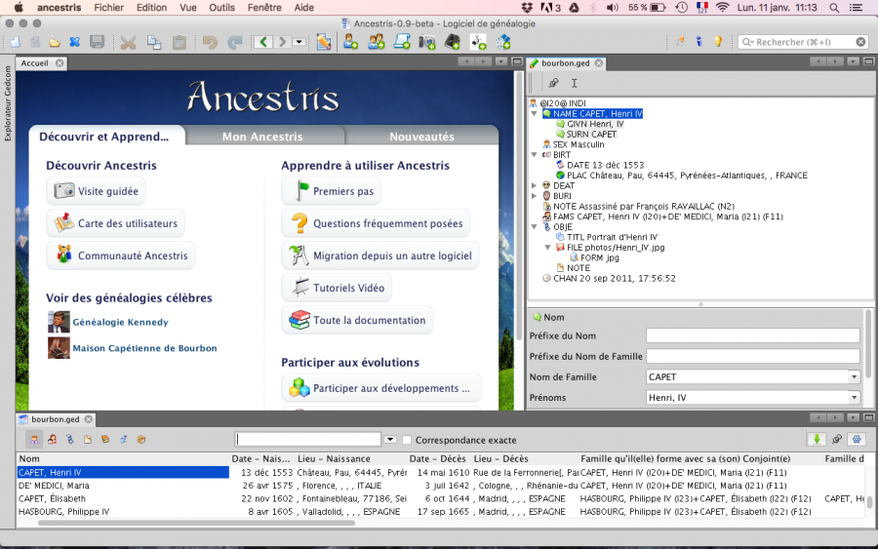
Task: Add a new note icon
Action: click(x=402, y=42)
